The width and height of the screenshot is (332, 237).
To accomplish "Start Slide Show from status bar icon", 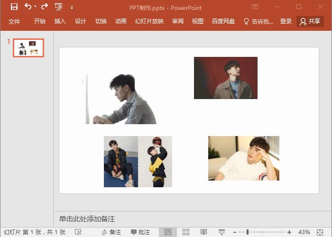I will pyautogui.click(x=221, y=232).
